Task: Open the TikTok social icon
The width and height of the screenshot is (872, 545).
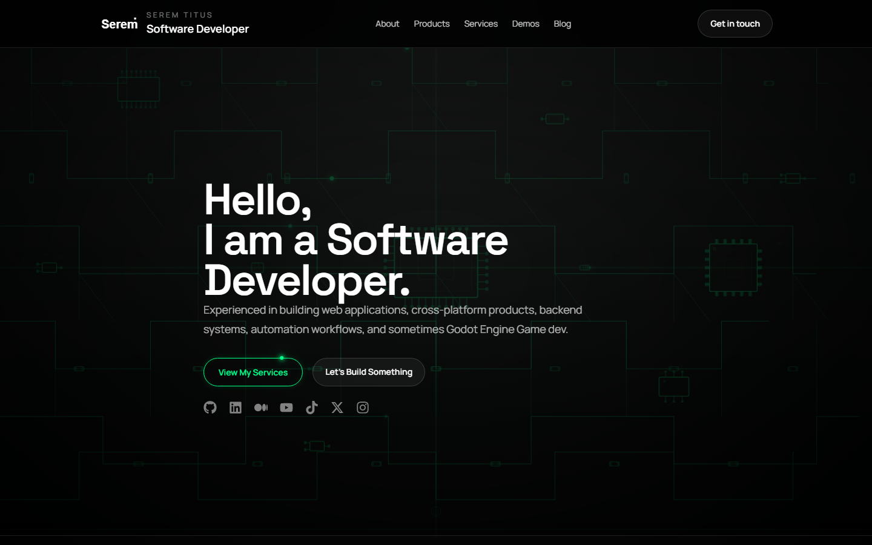Action: [312, 408]
